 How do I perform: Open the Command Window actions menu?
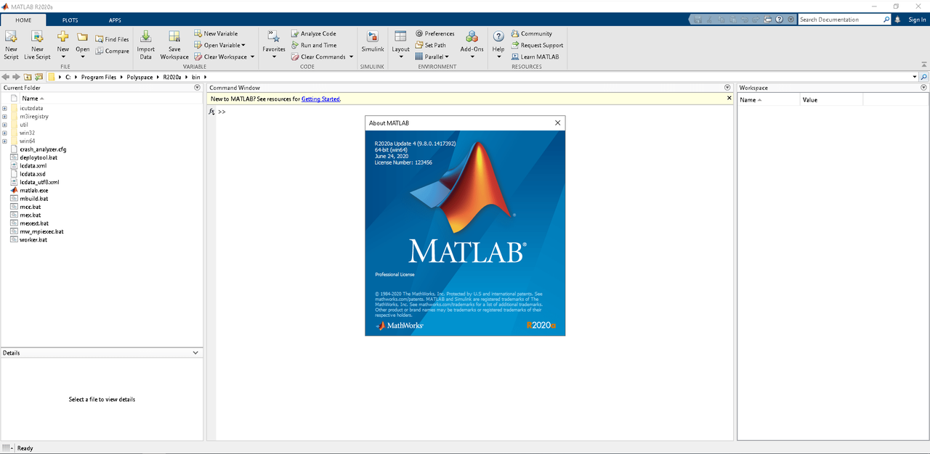tap(728, 88)
